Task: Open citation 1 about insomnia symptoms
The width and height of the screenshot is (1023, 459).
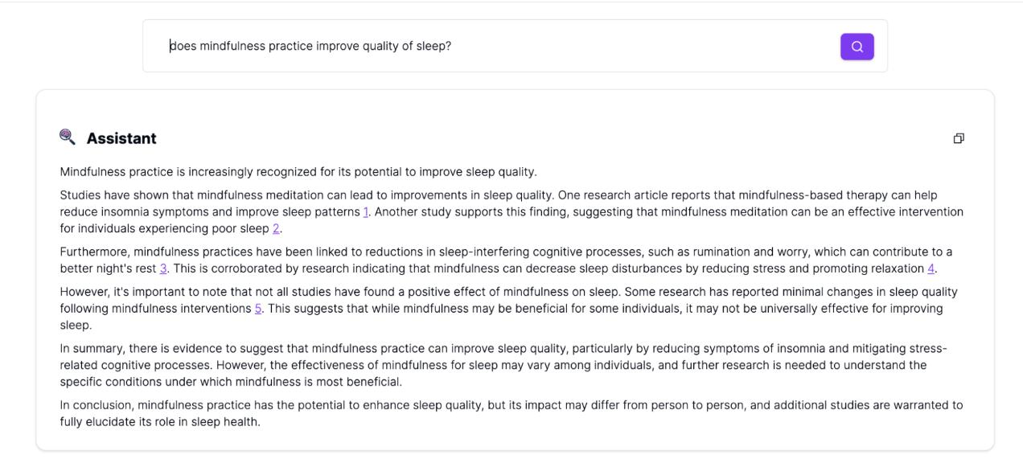Action: coord(366,212)
